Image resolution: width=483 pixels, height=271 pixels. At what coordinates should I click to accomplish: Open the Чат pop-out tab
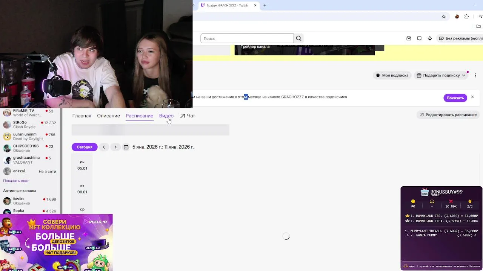pyautogui.click(x=188, y=116)
